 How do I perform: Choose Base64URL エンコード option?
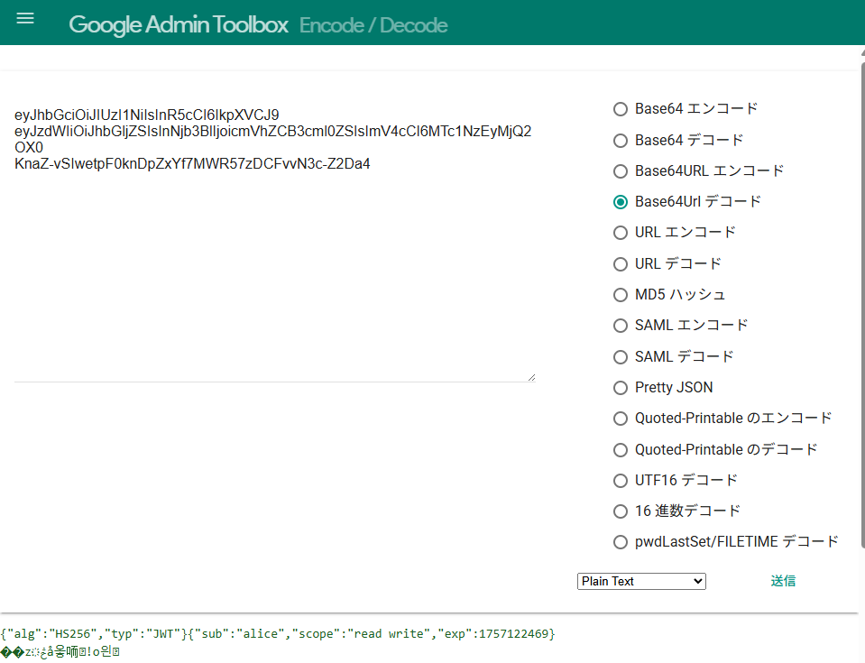click(621, 171)
